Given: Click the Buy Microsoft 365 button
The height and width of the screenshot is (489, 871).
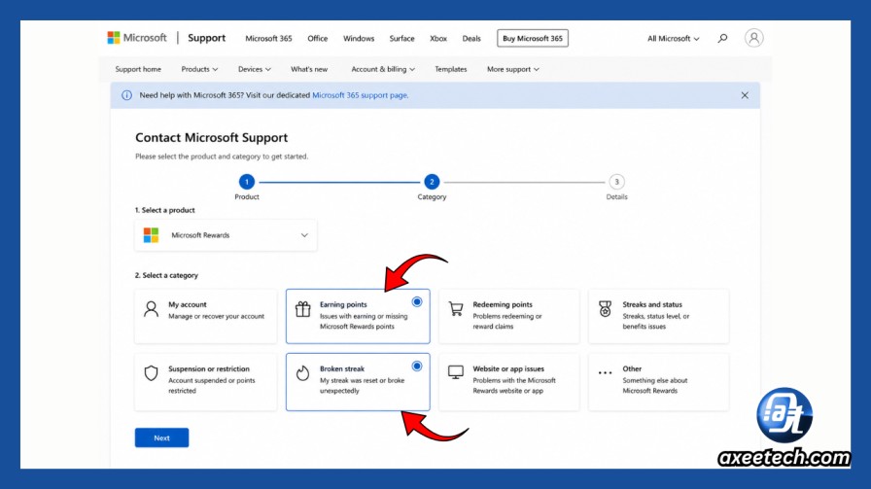Looking at the screenshot, I should click(532, 38).
